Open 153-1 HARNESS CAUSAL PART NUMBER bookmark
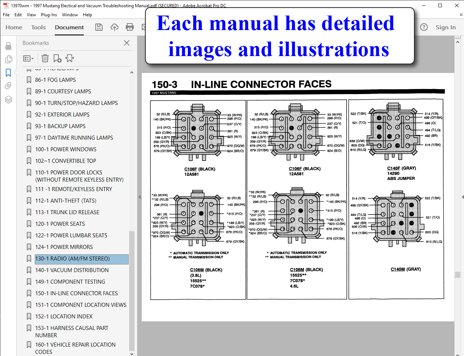 pos(72,332)
